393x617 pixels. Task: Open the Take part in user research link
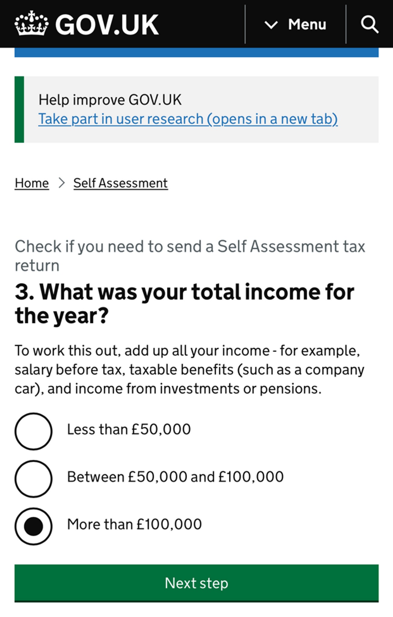pyautogui.click(x=188, y=119)
